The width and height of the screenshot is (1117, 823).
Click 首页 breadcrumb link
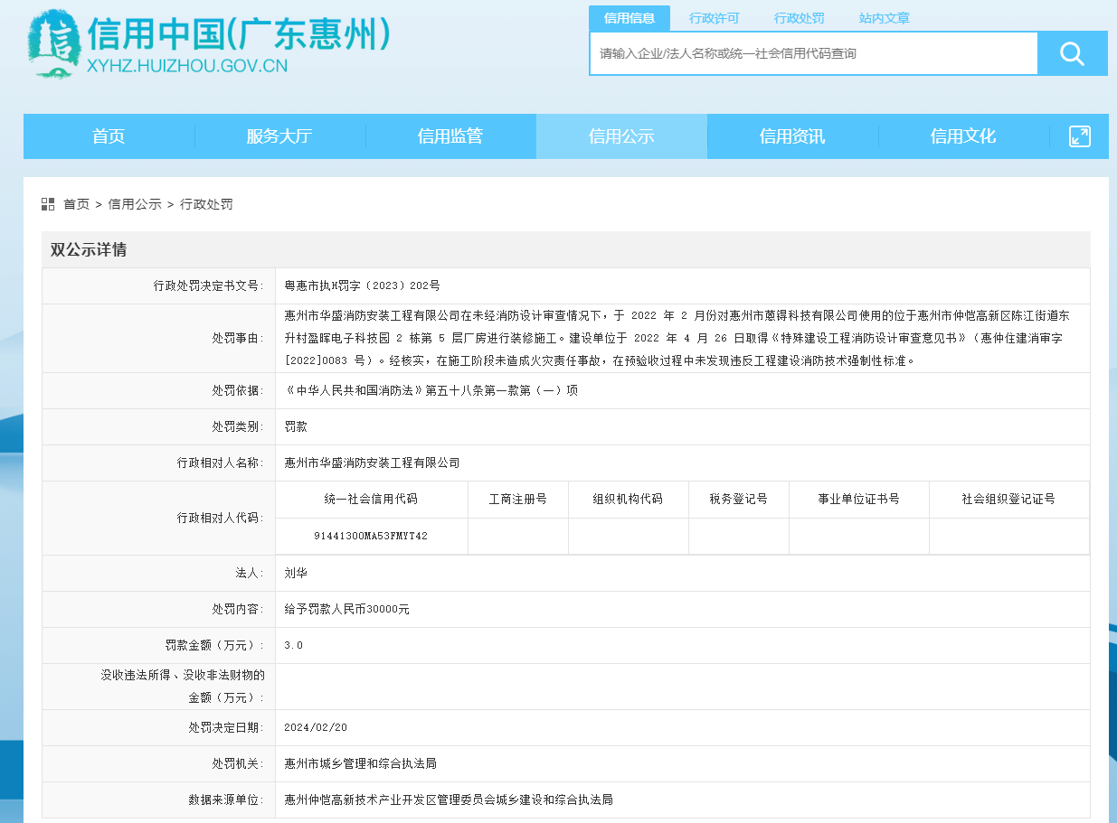(x=76, y=204)
